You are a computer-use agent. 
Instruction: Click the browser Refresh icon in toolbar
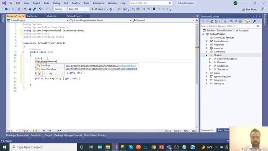(x=111, y=9)
